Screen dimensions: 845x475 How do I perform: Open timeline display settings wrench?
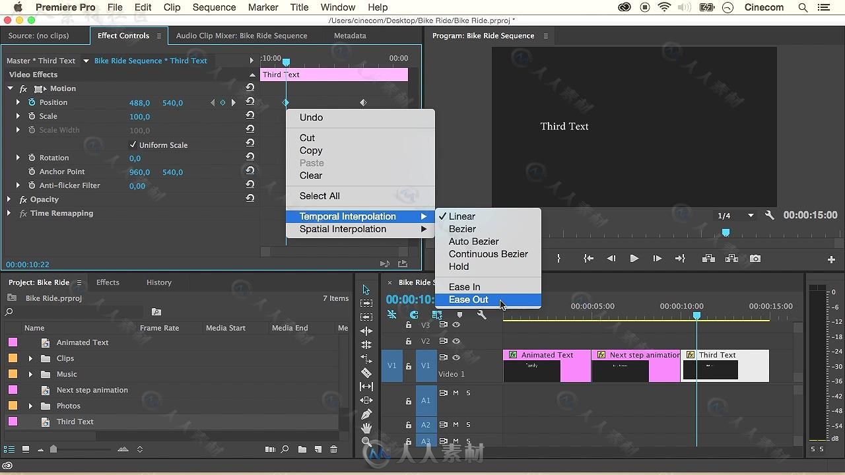pos(481,315)
